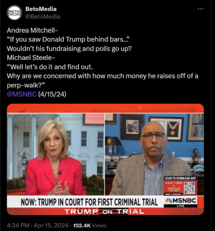Click the 'Scan to download app' label
The width and height of the screenshot is (215, 231).
[180, 178]
